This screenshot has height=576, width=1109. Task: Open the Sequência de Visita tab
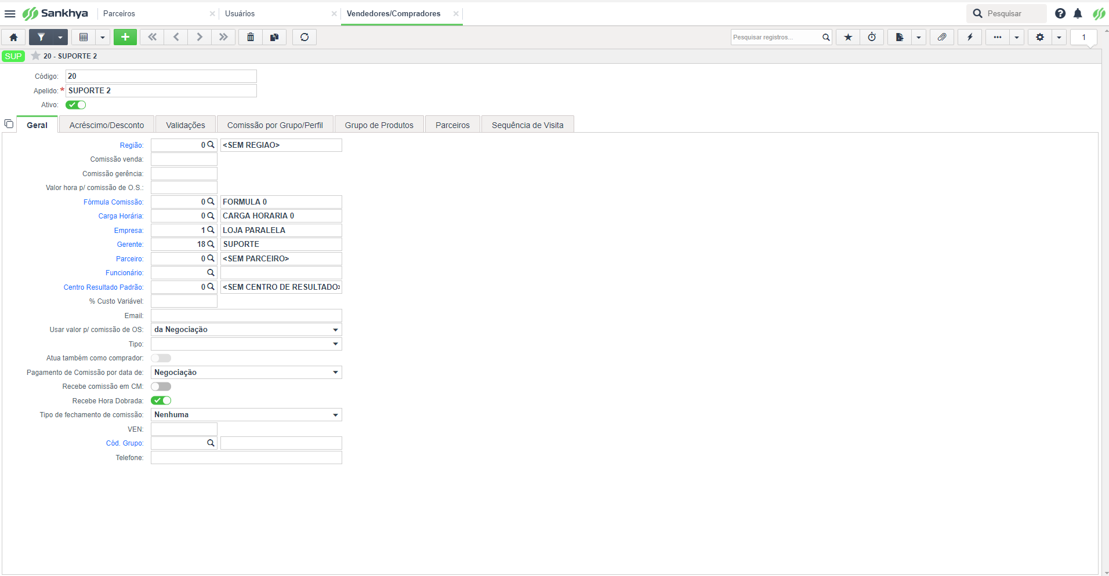[x=528, y=125]
